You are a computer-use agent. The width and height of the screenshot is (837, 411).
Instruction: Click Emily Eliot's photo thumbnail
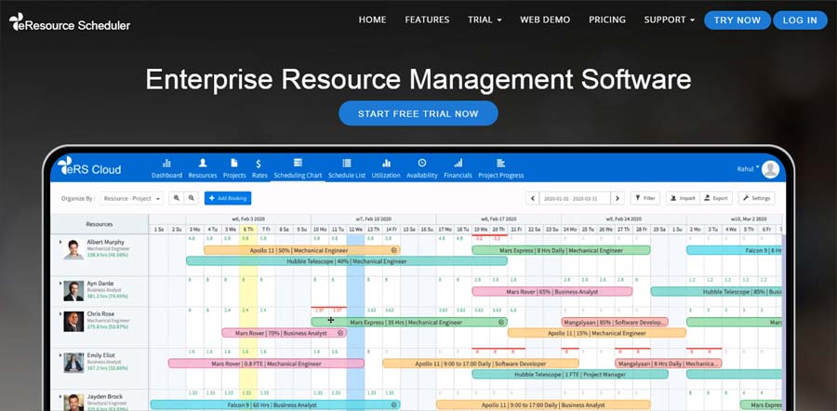tap(73, 363)
